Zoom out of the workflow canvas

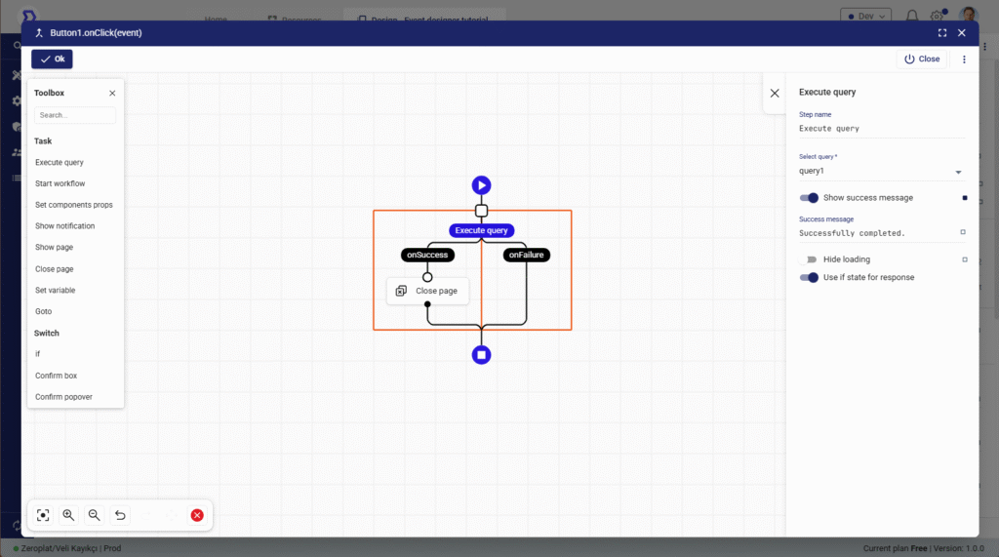94,515
